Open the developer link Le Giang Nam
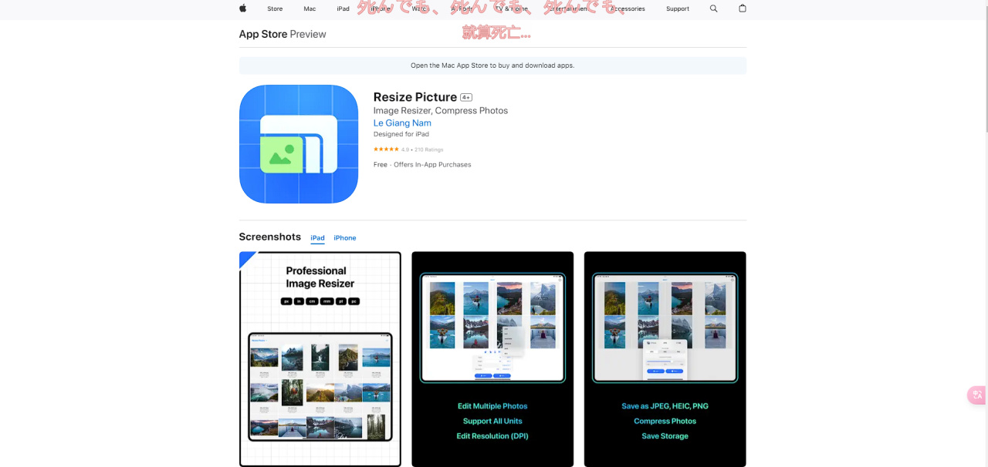 (x=402, y=123)
